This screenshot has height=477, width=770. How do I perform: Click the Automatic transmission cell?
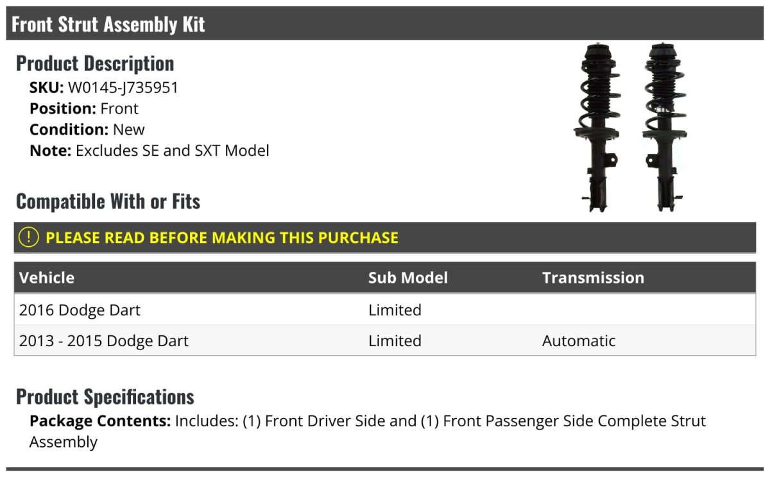point(579,341)
